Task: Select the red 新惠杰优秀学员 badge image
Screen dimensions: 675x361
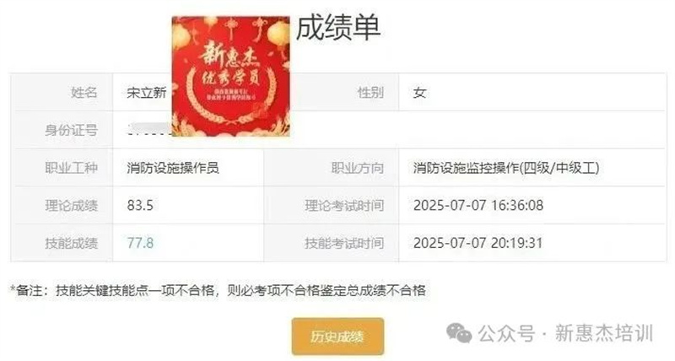Action: [230, 76]
